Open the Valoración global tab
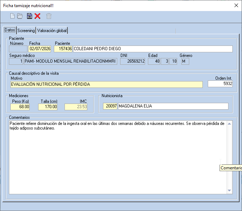This screenshot has height=211, width=242. 52,31
